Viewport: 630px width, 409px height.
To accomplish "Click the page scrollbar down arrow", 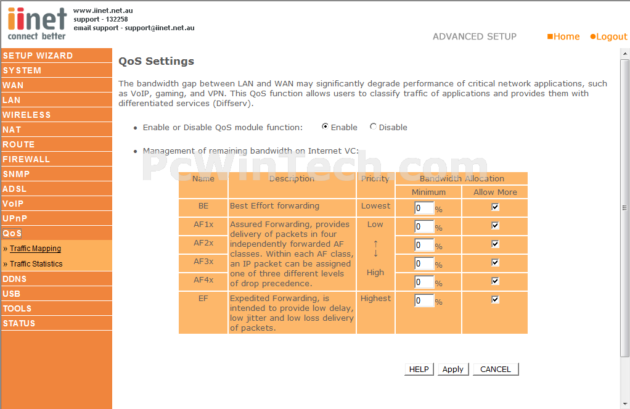I will (x=625, y=404).
